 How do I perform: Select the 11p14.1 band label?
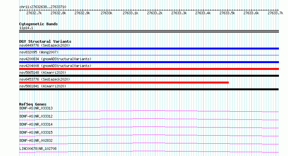point(26,28)
